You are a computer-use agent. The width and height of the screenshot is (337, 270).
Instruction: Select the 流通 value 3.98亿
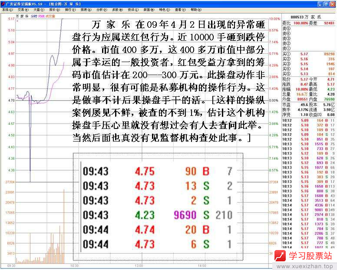tap(329, 110)
